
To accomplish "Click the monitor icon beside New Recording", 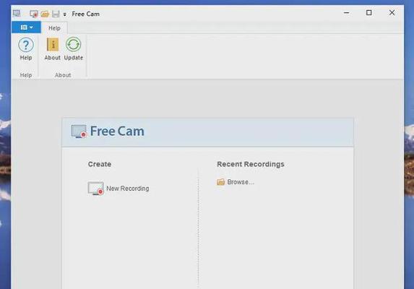I will tap(95, 189).
